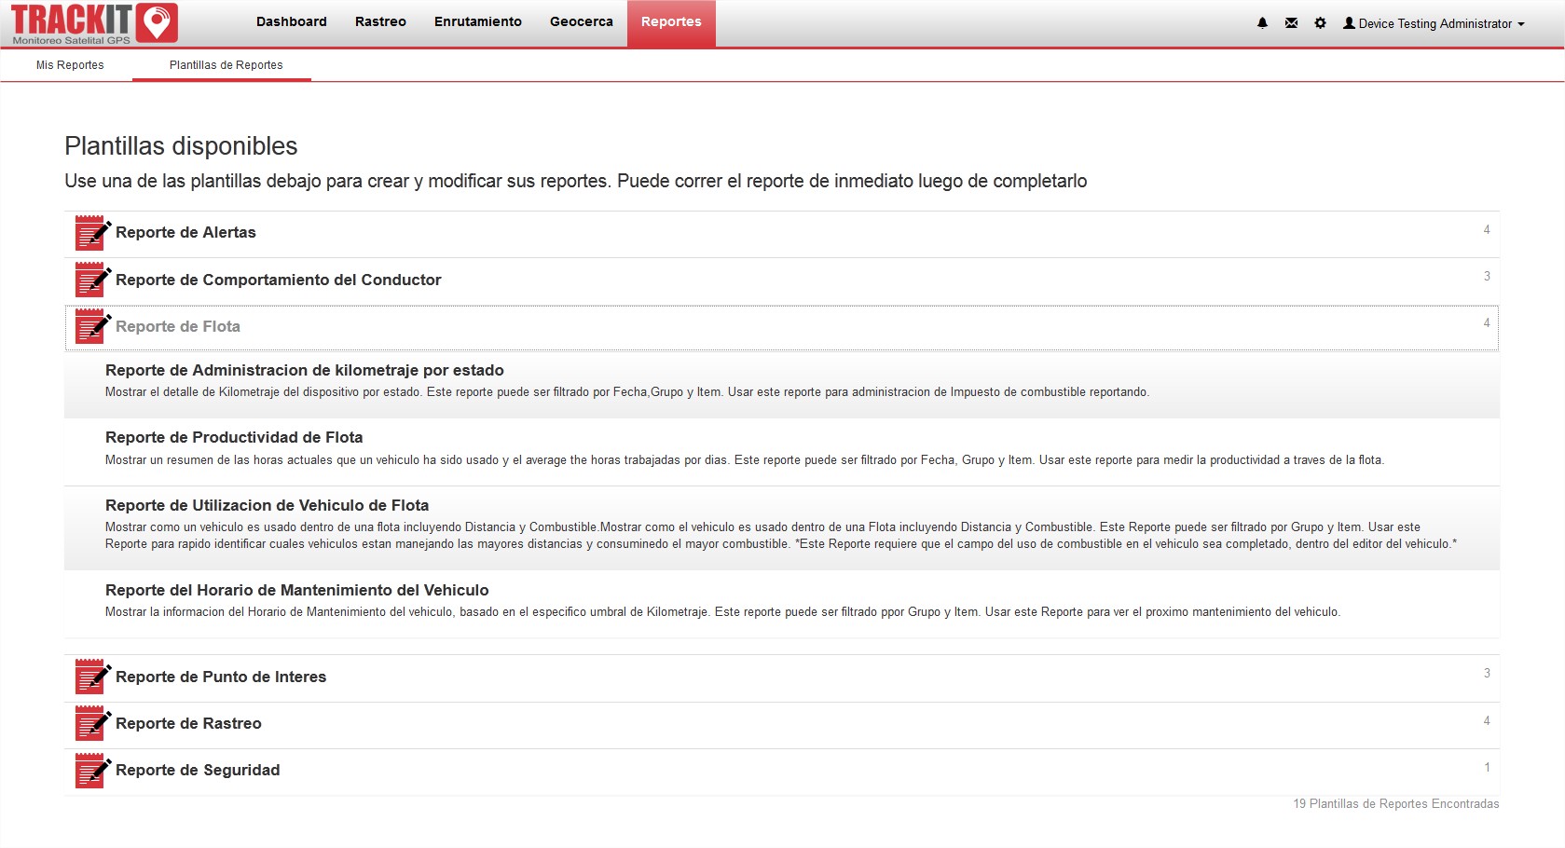This screenshot has width=1565, height=848.
Task: Click the Reporte de Alertas notepad icon
Action: click(92, 233)
